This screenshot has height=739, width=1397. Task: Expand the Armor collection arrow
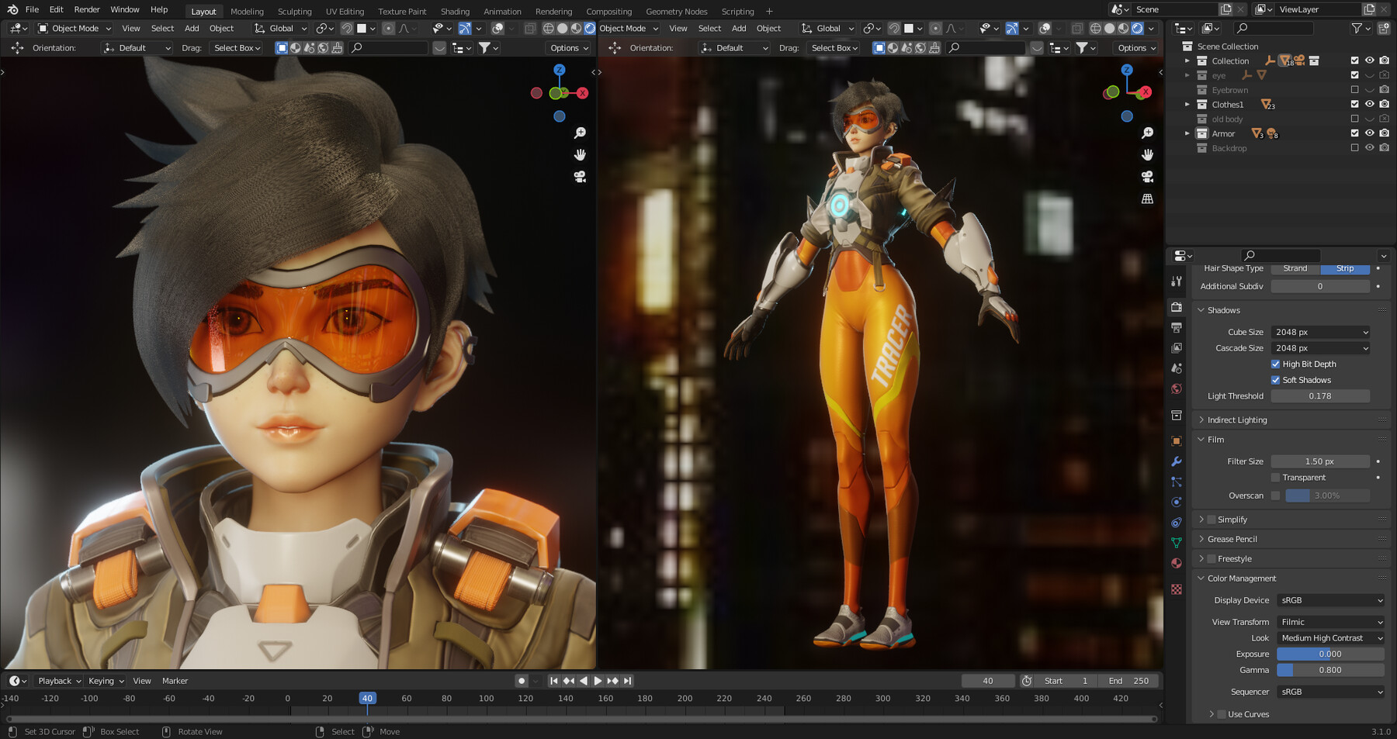(x=1187, y=133)
